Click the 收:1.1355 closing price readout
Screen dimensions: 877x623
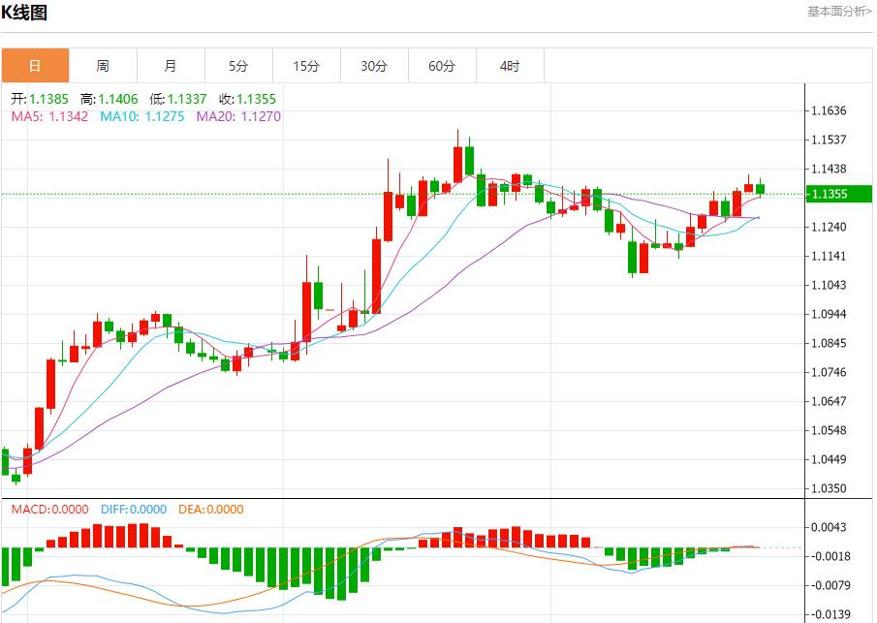[x=247, y=99]
